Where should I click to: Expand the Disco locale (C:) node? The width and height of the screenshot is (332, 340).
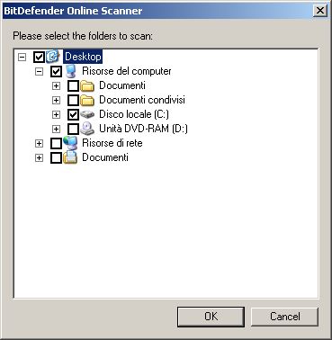56,114
